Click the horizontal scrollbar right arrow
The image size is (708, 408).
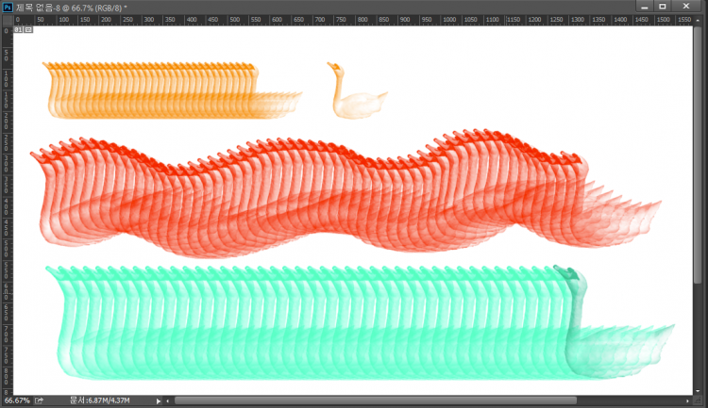tap(687, 400)
